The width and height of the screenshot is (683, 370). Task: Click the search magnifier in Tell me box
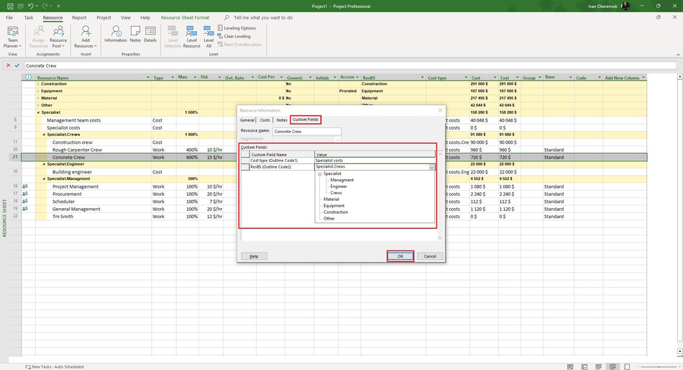click(226, 17)
